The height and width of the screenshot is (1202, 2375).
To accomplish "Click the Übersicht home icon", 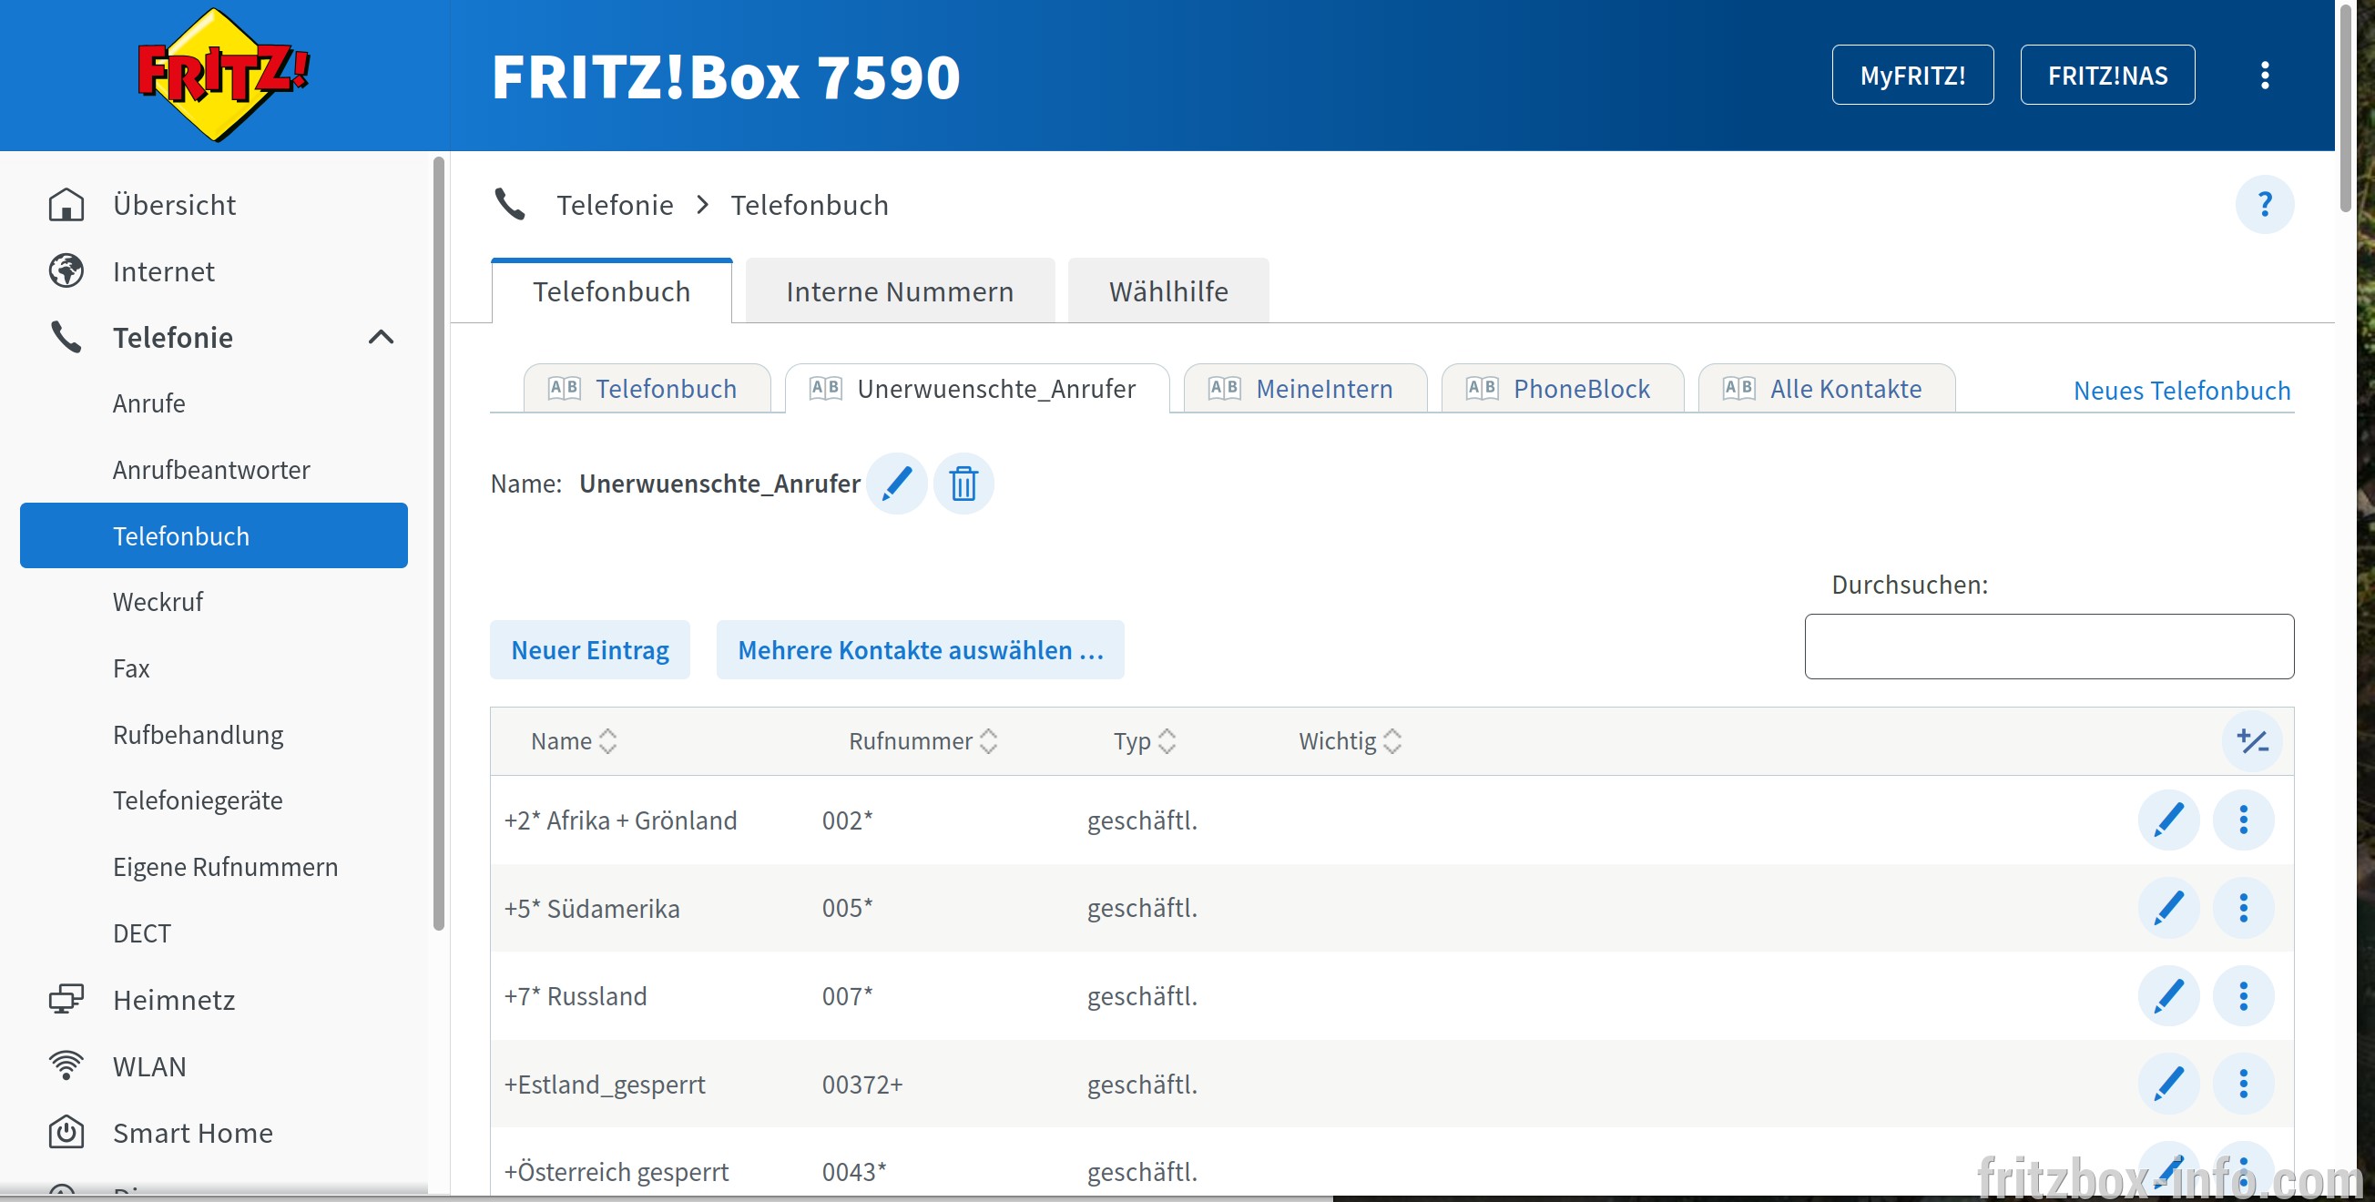I will 66,205.
